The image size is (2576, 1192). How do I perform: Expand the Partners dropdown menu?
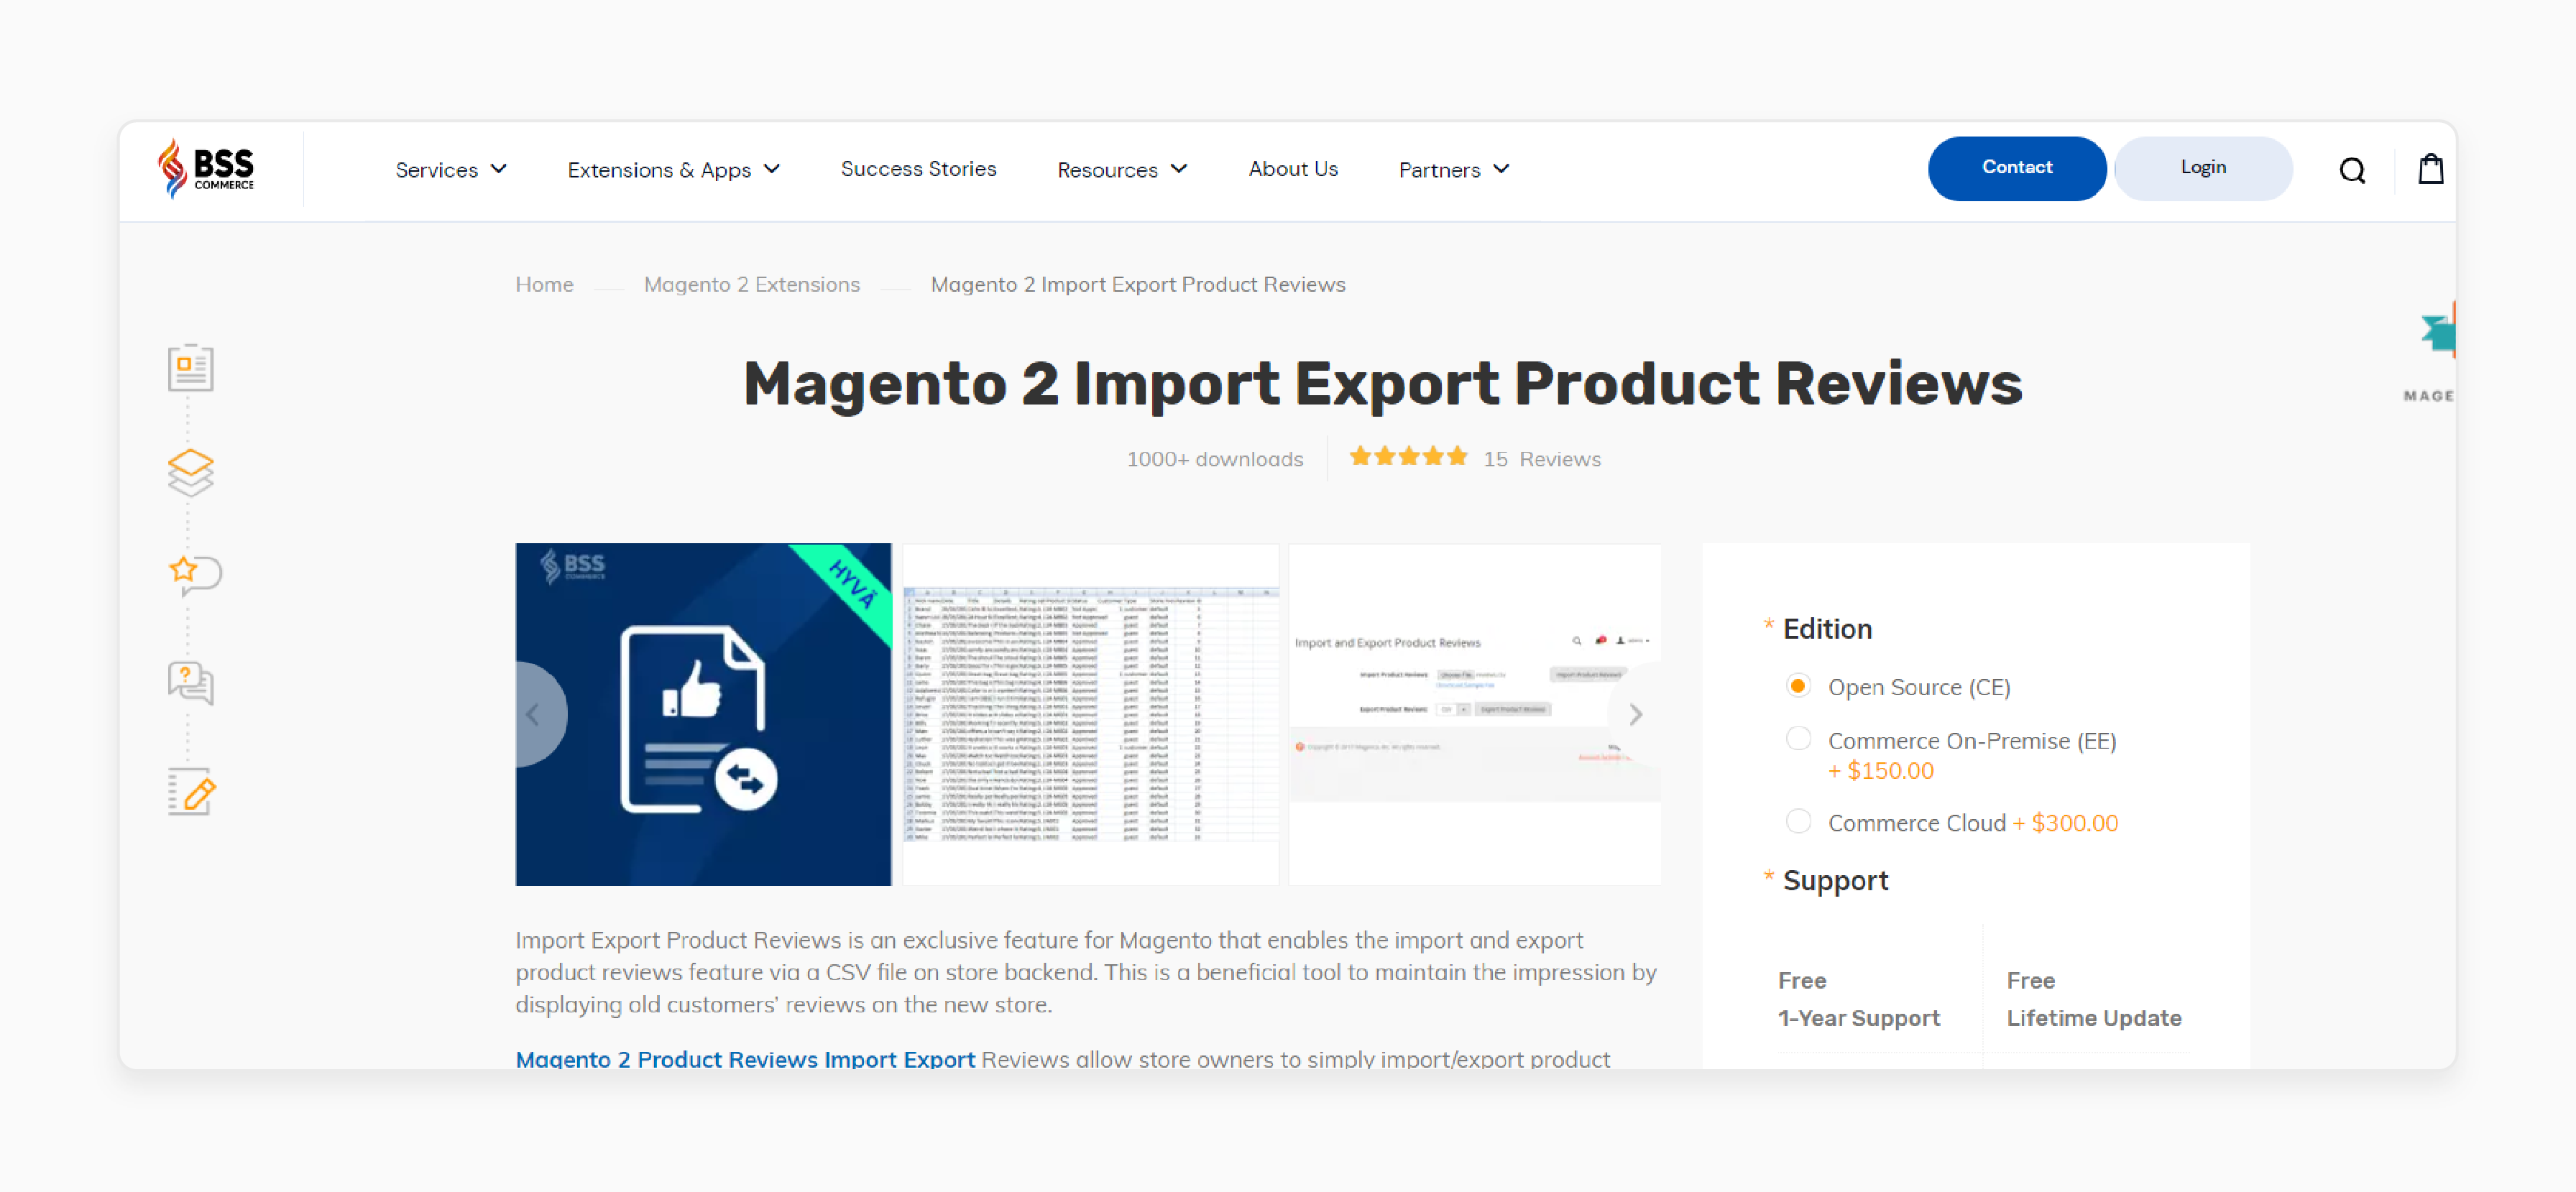pyautogui.click(x=1453, y=169)
